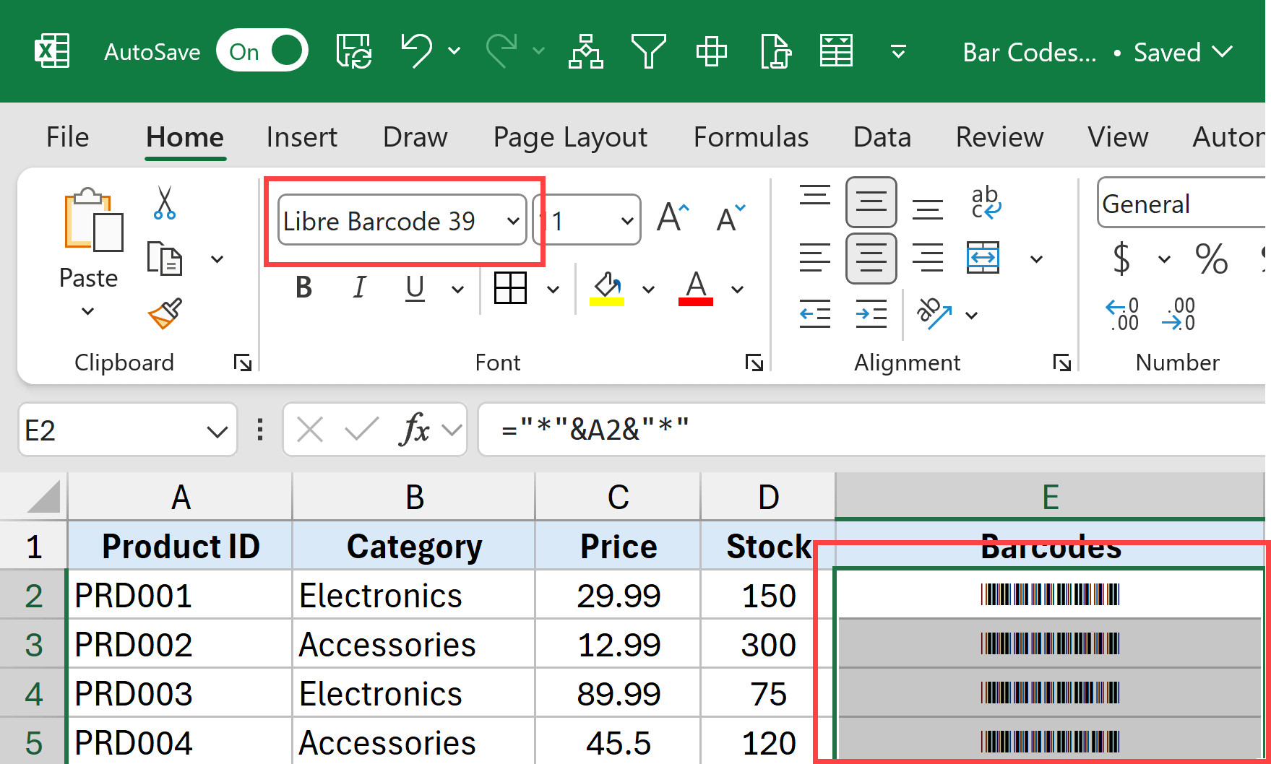Screen dimensions: 1271x764
Task: Click the Format Painter icon
Action: (x=164, y=314)
